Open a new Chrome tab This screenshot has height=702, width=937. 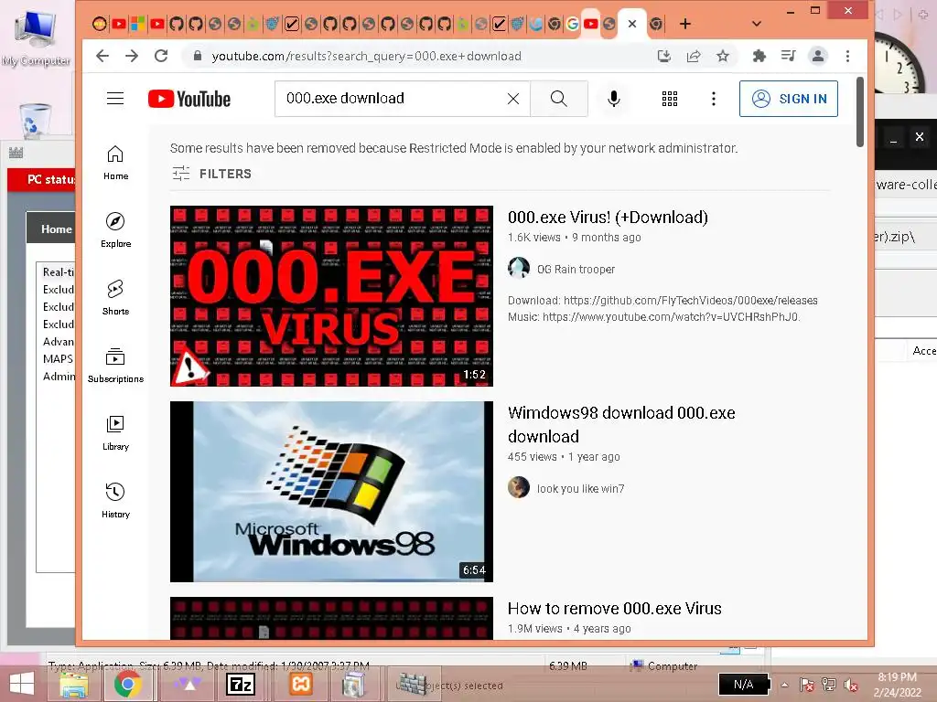(685, 24)
